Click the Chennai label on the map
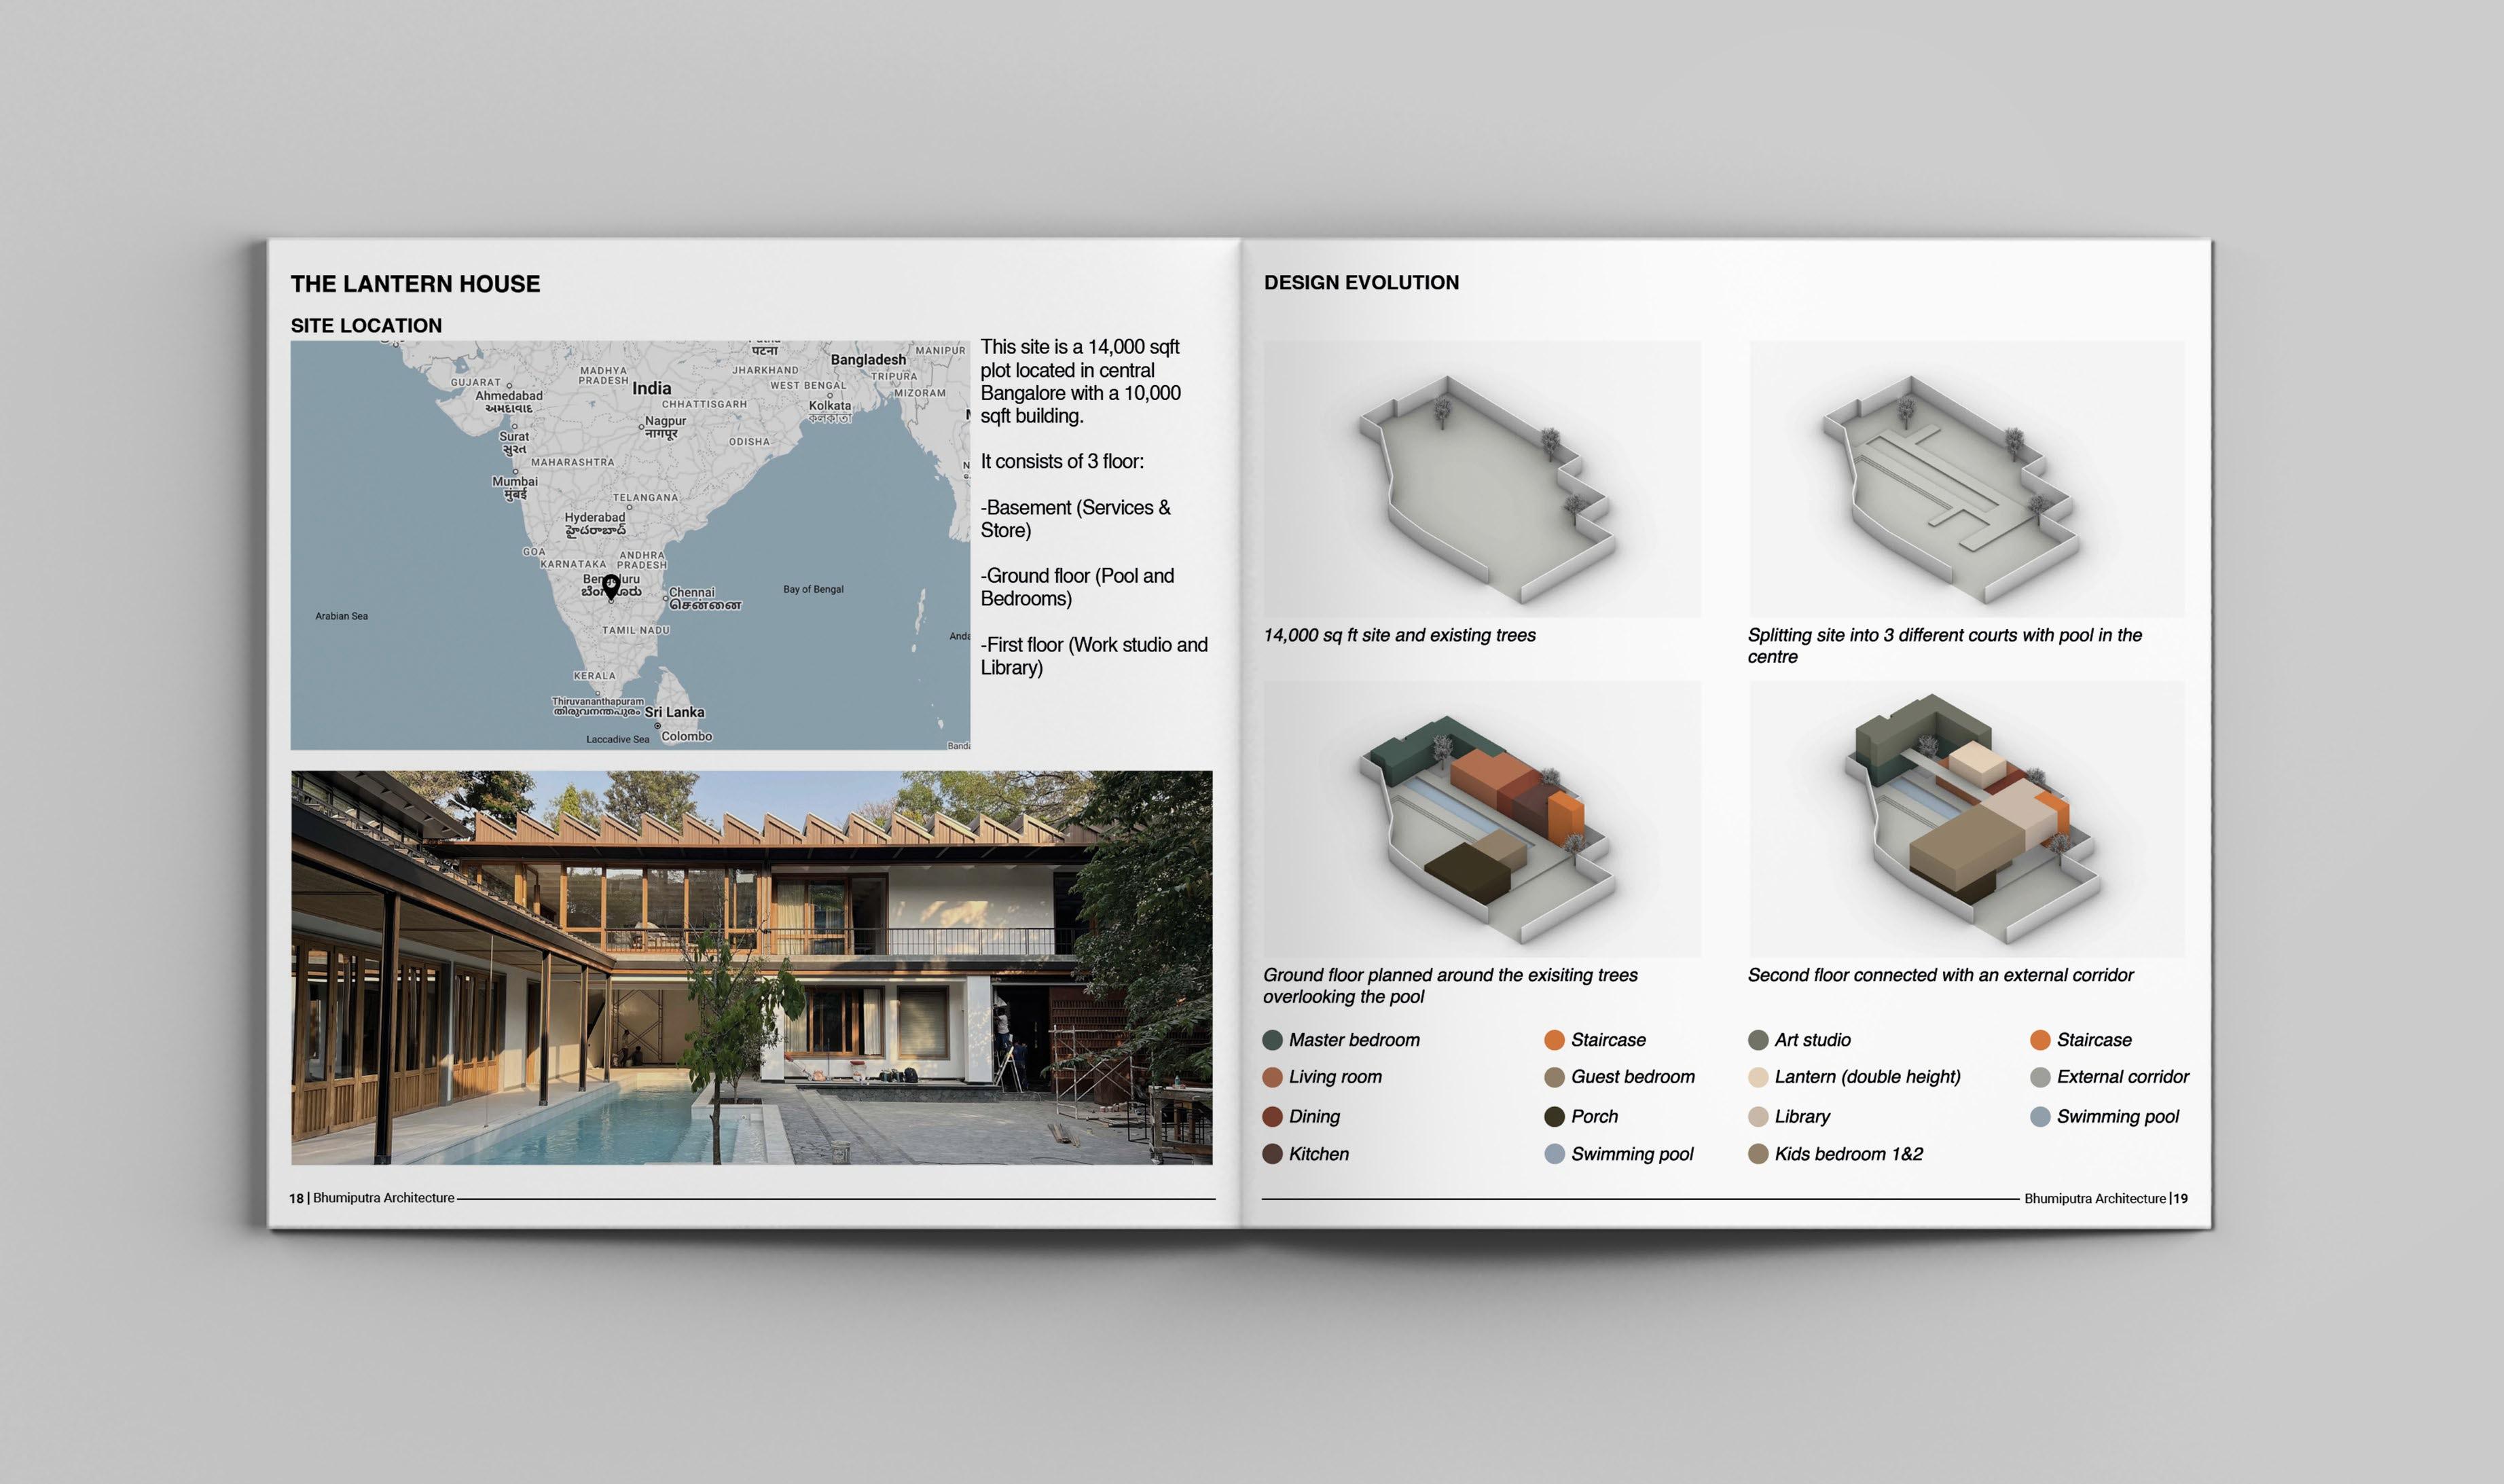This screenshot has height=1484, width=2504. 692,593
